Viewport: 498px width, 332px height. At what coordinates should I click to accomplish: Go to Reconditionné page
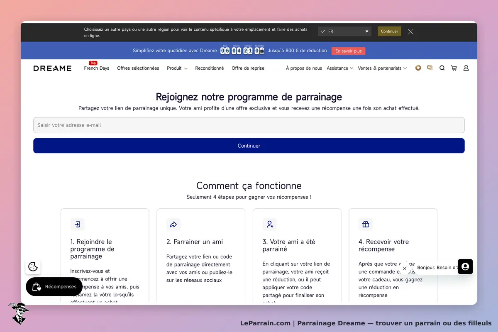(210, 68)
